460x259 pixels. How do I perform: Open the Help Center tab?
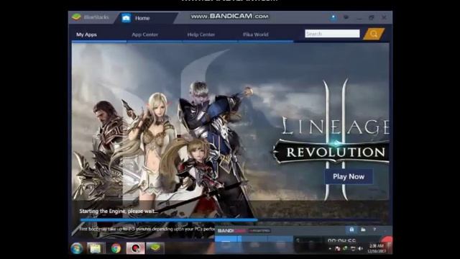[x=201, y=35]
